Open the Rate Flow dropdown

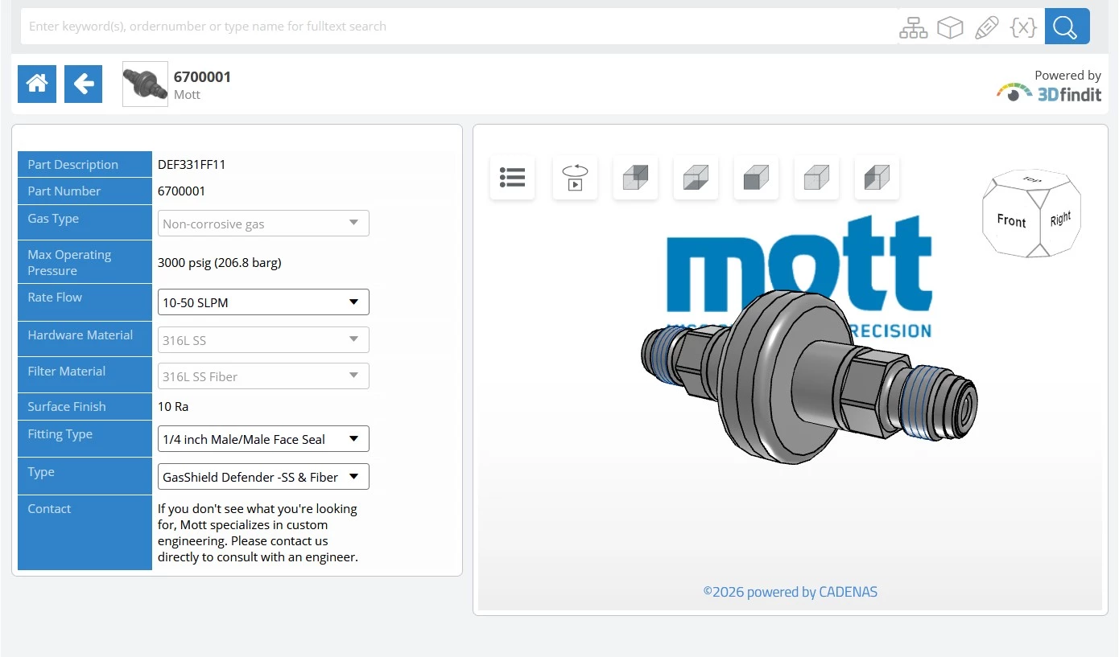coord(263,302)
